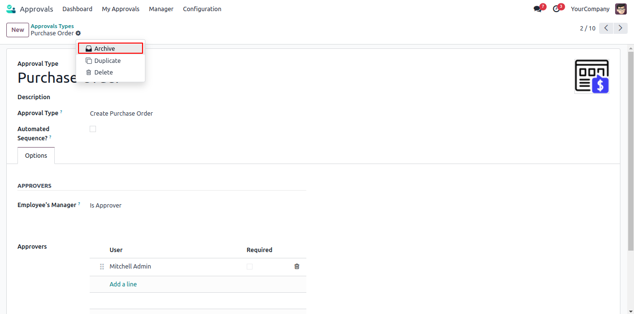Go to the next record arrow
634x314 pixels.
coord(620,28)
